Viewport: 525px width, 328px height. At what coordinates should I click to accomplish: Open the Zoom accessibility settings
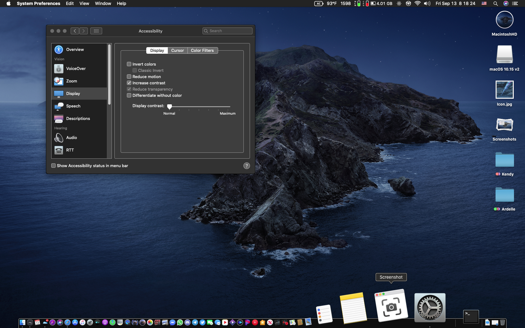72,81
